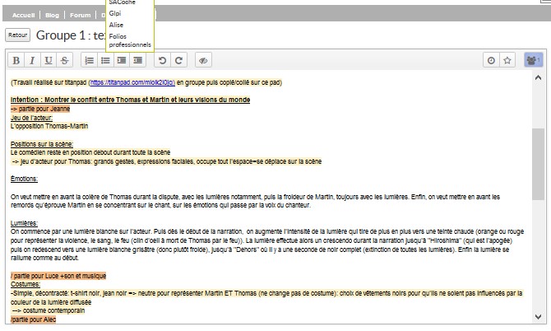Insert an ordered numbered list
The image size is (551, 331).
pos(89,60)
